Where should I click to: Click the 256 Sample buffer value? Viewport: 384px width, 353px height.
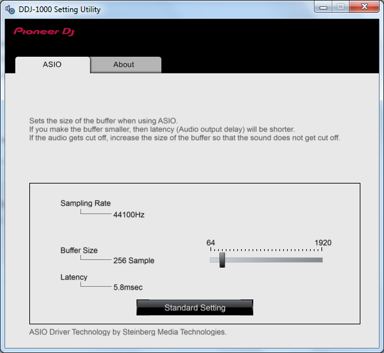coord(134,261)
